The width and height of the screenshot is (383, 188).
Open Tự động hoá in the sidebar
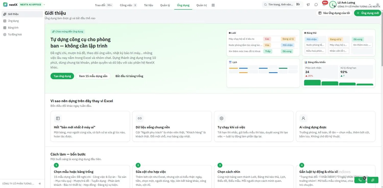(22, 34)
